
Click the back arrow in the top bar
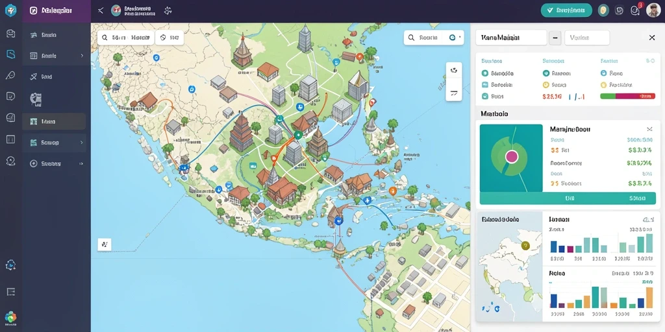[x=101, y=10]
